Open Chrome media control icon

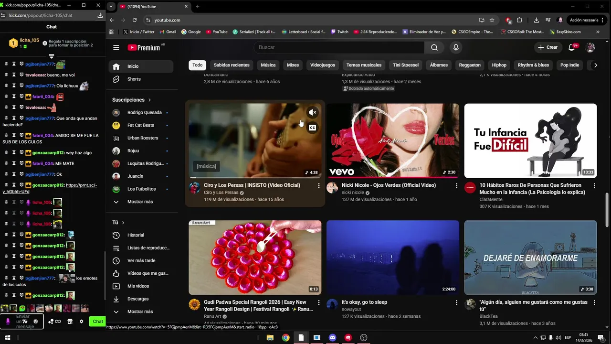(548, 20)
